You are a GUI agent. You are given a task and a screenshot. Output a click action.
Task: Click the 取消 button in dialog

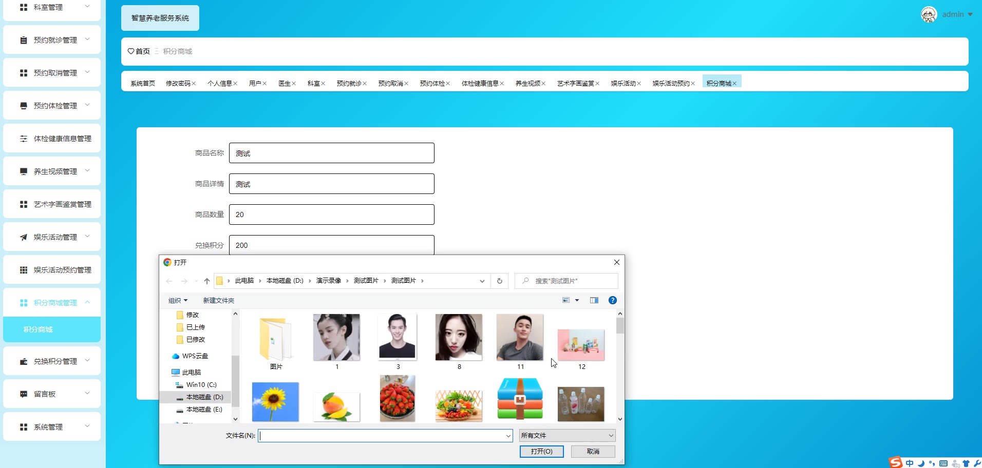click(593, 451)
